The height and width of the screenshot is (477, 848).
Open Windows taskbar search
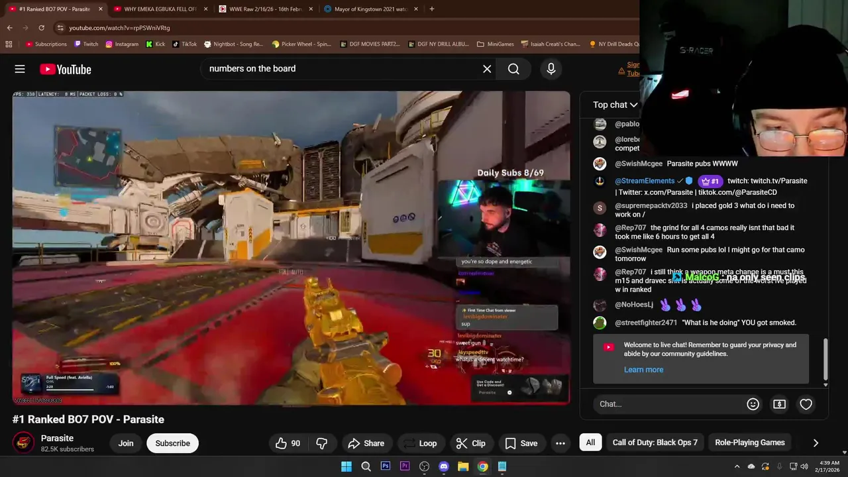[x=366, y=466]
